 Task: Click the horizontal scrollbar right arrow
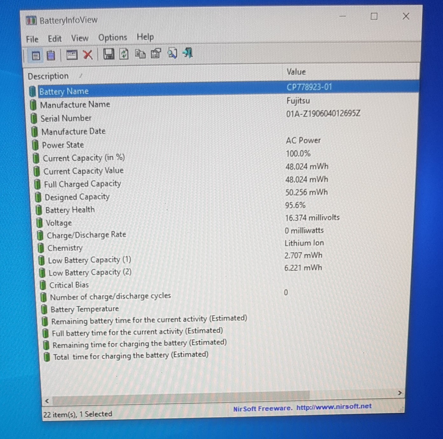point(400,393)
